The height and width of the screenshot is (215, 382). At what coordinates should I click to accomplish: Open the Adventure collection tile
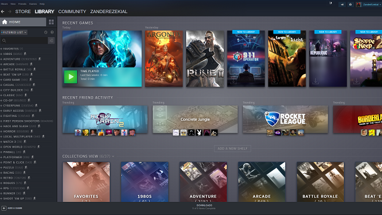coord(203,182)
